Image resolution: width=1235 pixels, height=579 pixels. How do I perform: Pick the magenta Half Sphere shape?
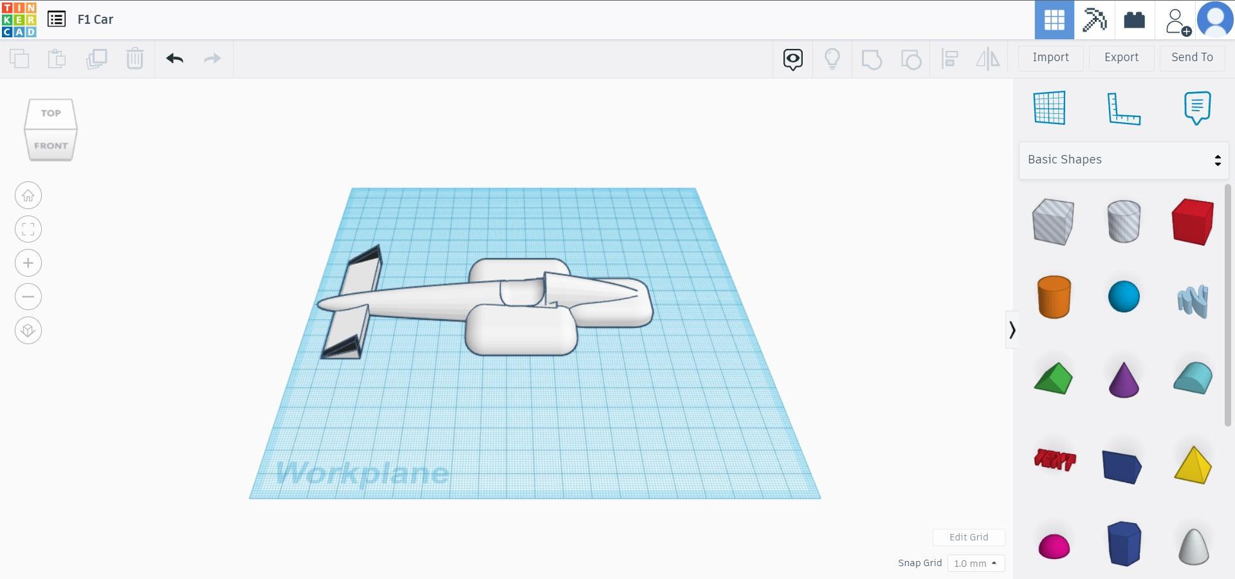tap(1054, 546)
